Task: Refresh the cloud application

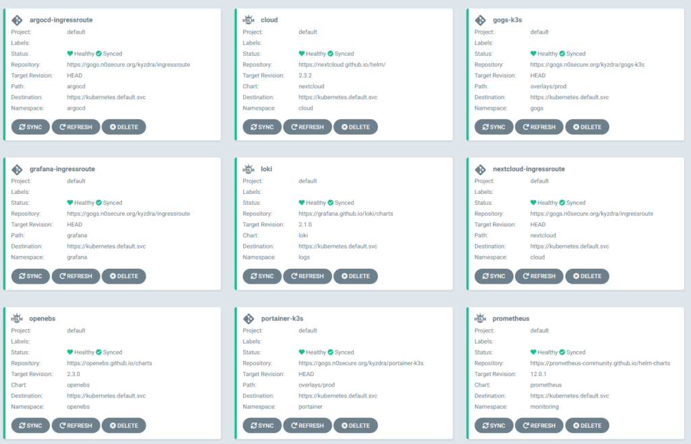Action: coord(308,127)
